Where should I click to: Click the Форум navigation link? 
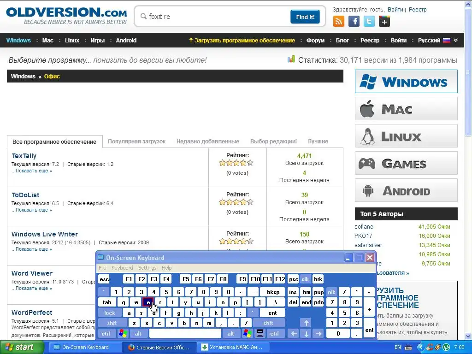[315, 41]
